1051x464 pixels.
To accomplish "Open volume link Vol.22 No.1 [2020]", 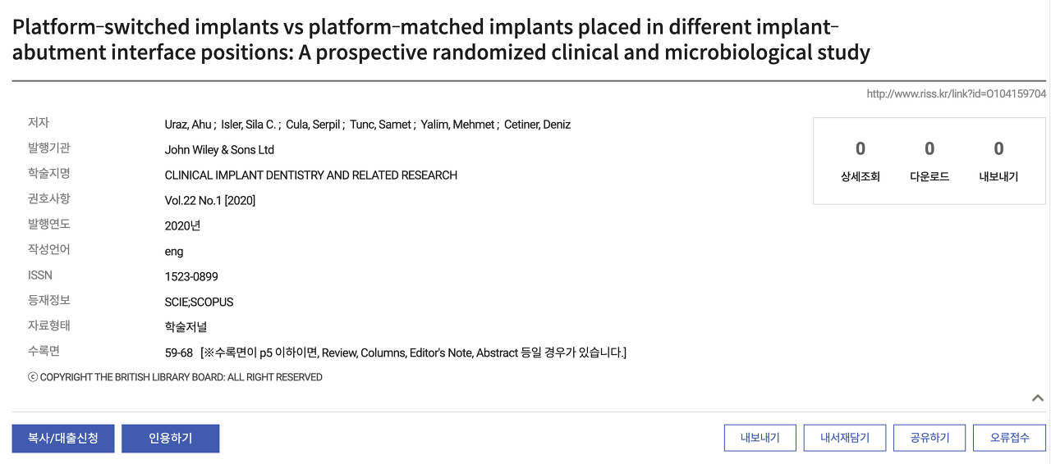I will (x=210, y=201).
